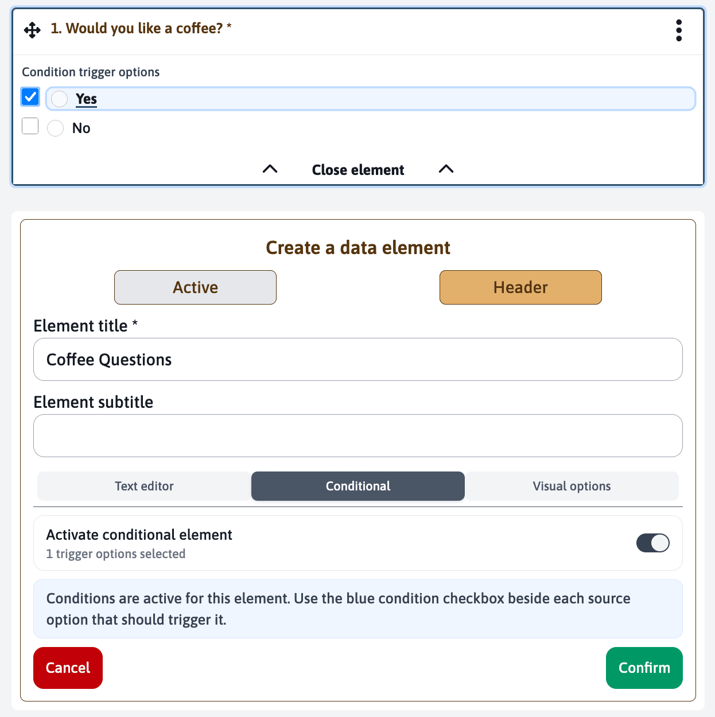The width and height of the screenshot is (715, 717).
Task: Collapse question with Close element label
Action: (x=358, y=170)
